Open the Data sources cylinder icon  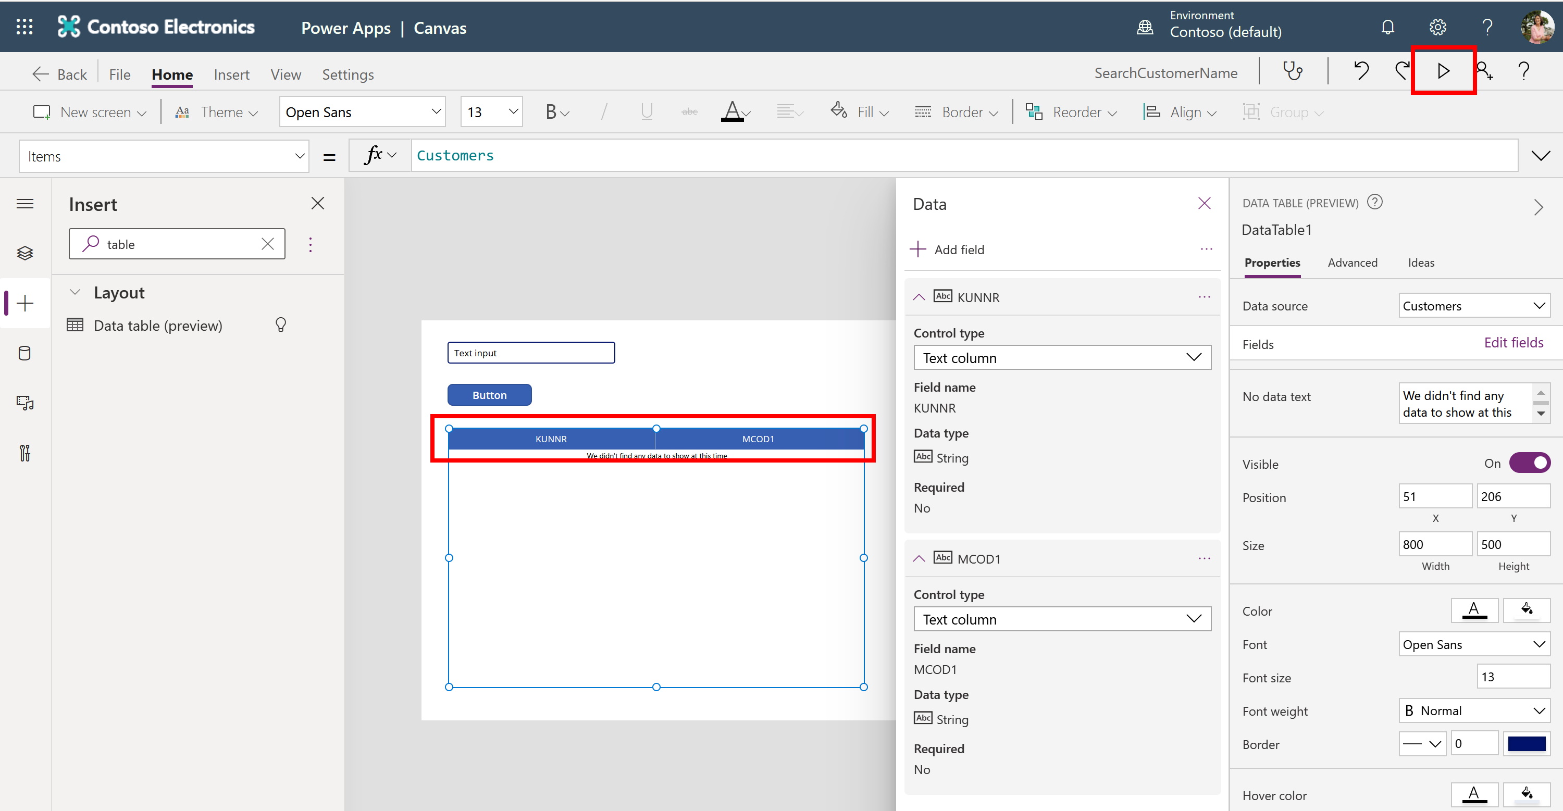coord(25,353)
